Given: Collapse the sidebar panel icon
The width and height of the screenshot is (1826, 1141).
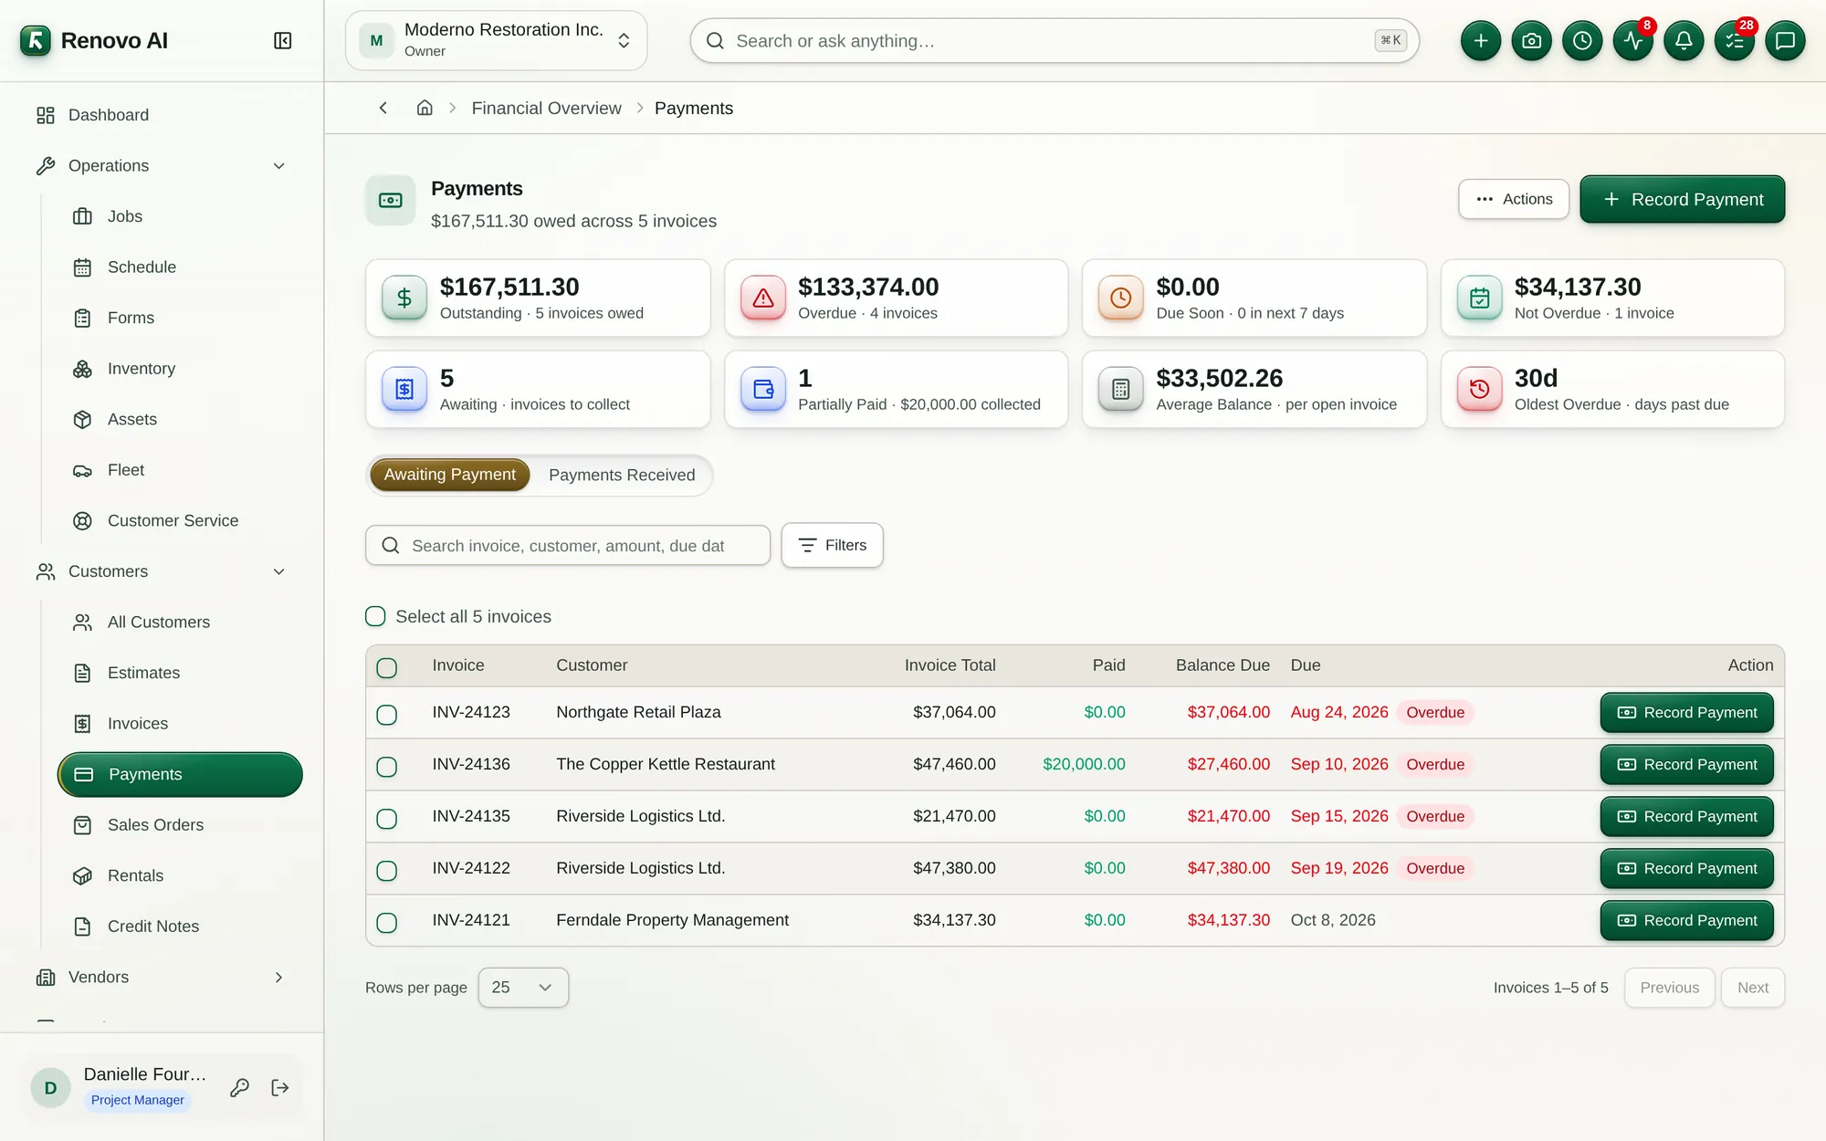Looking at the screenshot, I should [x=282, y=41].
